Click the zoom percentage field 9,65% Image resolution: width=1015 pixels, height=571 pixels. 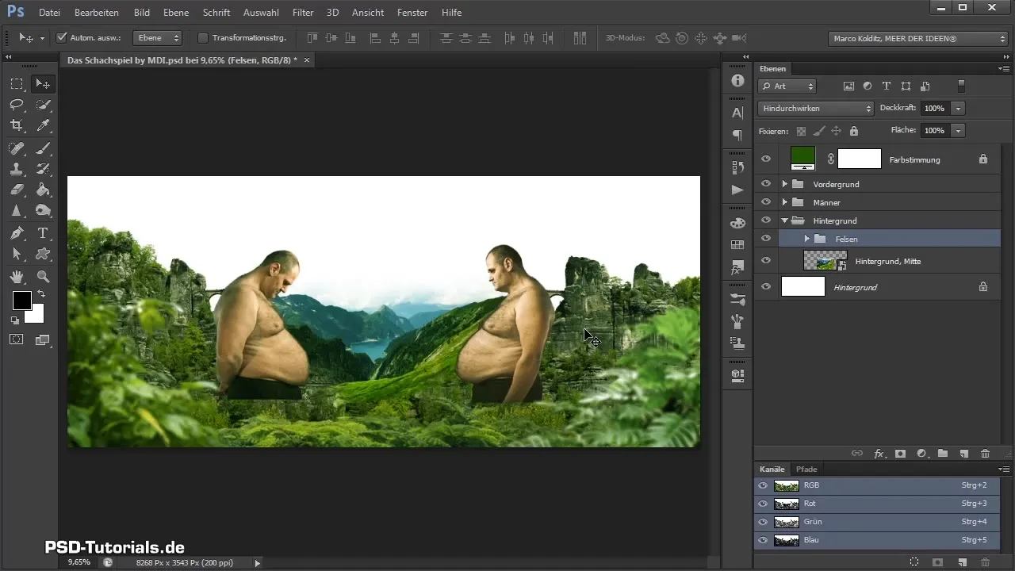(x=79, y=562)
